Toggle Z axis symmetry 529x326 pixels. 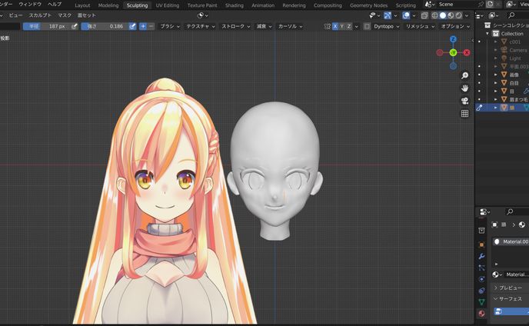coord(349,26)
